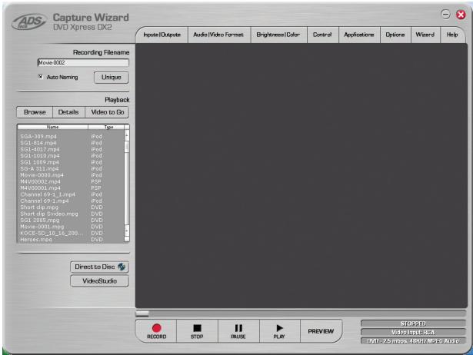
Task: Sort file list by Name column
Action: click(x=53, y=127)
